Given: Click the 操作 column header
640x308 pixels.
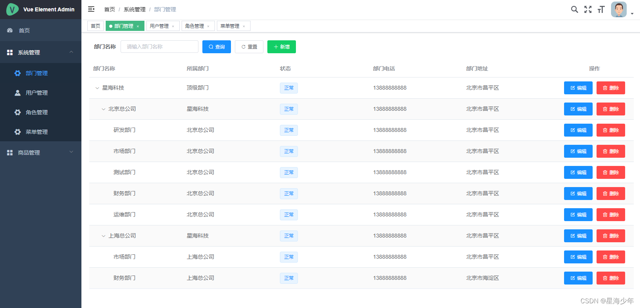Looking at the screenshot, I should click(x=595, y=68).
